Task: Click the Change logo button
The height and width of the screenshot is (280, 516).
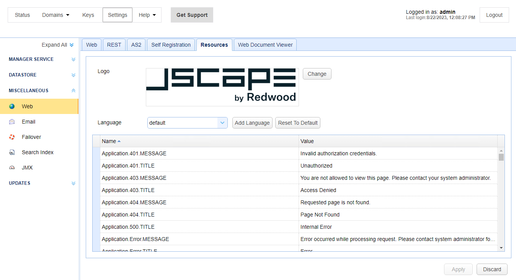Action: (317, 74)
